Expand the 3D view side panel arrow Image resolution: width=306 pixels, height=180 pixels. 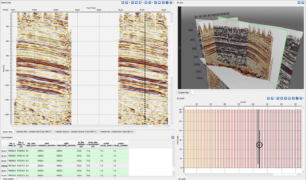180,48
